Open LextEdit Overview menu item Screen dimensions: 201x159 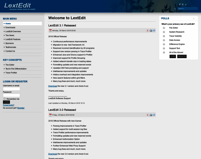tap(22, 32)
